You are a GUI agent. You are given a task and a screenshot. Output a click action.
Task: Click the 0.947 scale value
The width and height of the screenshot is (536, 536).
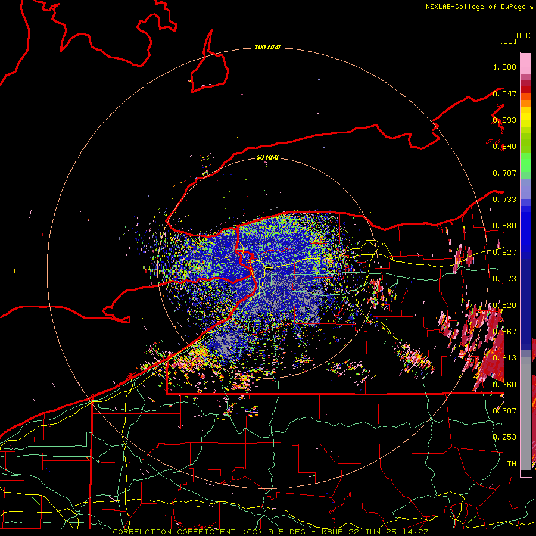504,94
